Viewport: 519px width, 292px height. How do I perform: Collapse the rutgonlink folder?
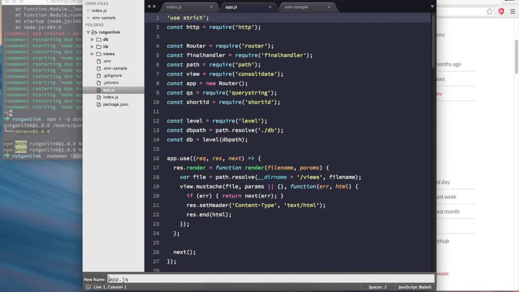[x=88, y=32]
